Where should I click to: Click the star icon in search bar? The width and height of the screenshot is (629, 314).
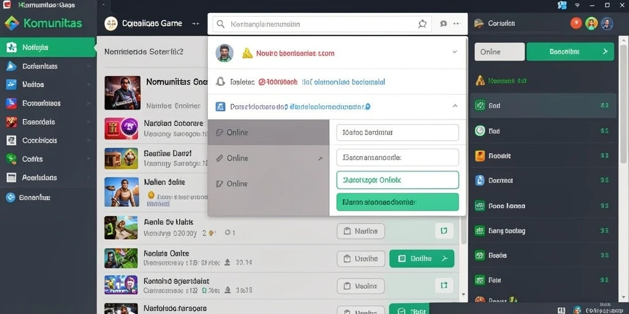click(422, 24)
